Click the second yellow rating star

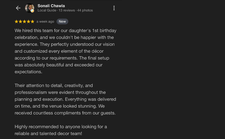click(x=20, y=21)
